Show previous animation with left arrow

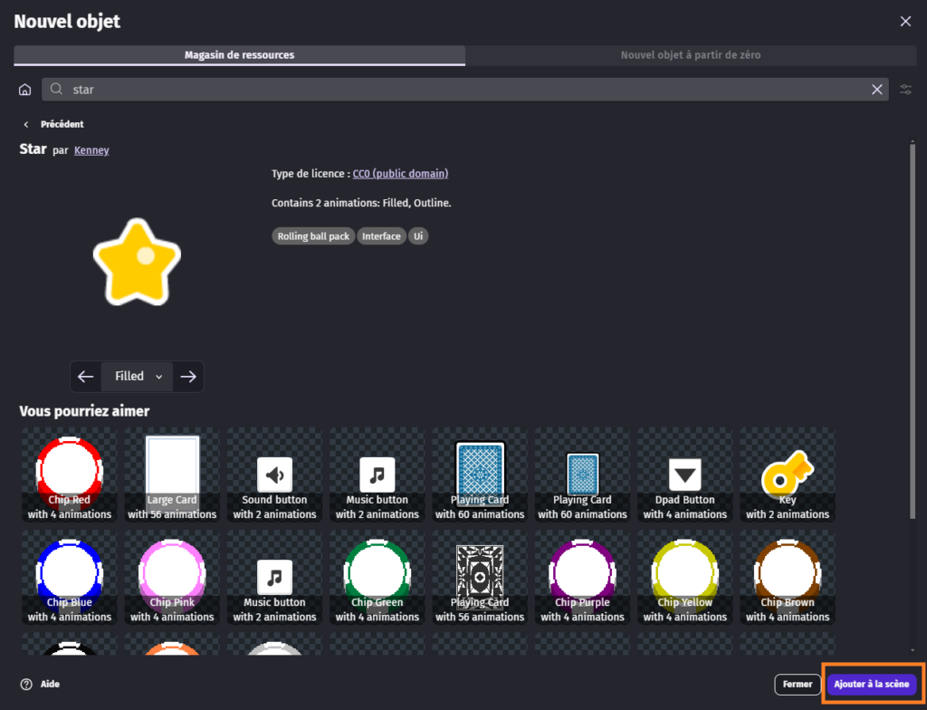click(86, 377)
